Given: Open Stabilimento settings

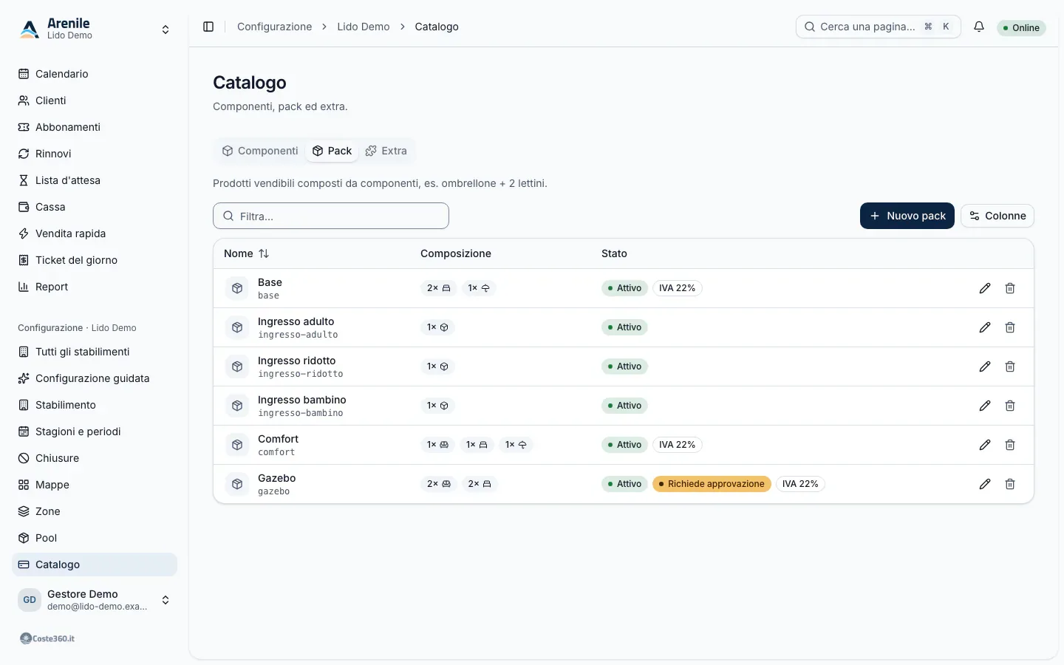Looking at the screenshot, I should 95,405.
